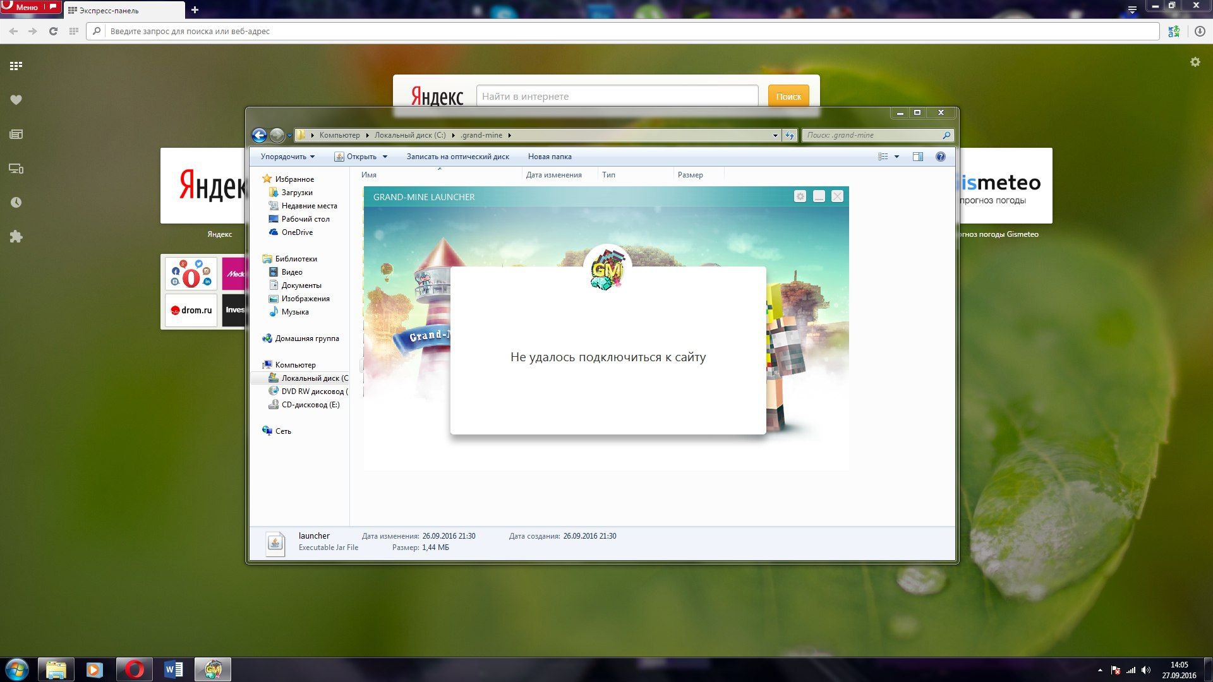Switch to Экспресс-панель tab in Opera
The height and width of the screenshot is (682, 1213).
coord(124,10)
